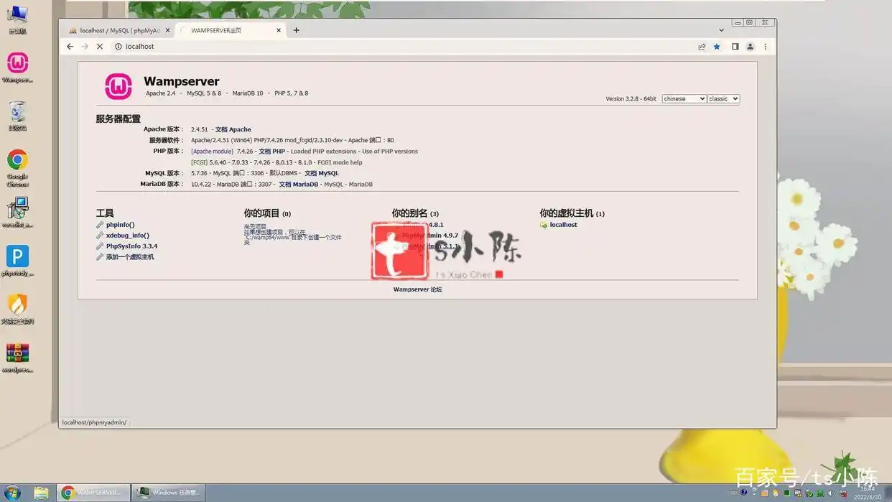Click the Chrome profile avatar icon
Screen dimensions: 892x502
click(750, 46)
